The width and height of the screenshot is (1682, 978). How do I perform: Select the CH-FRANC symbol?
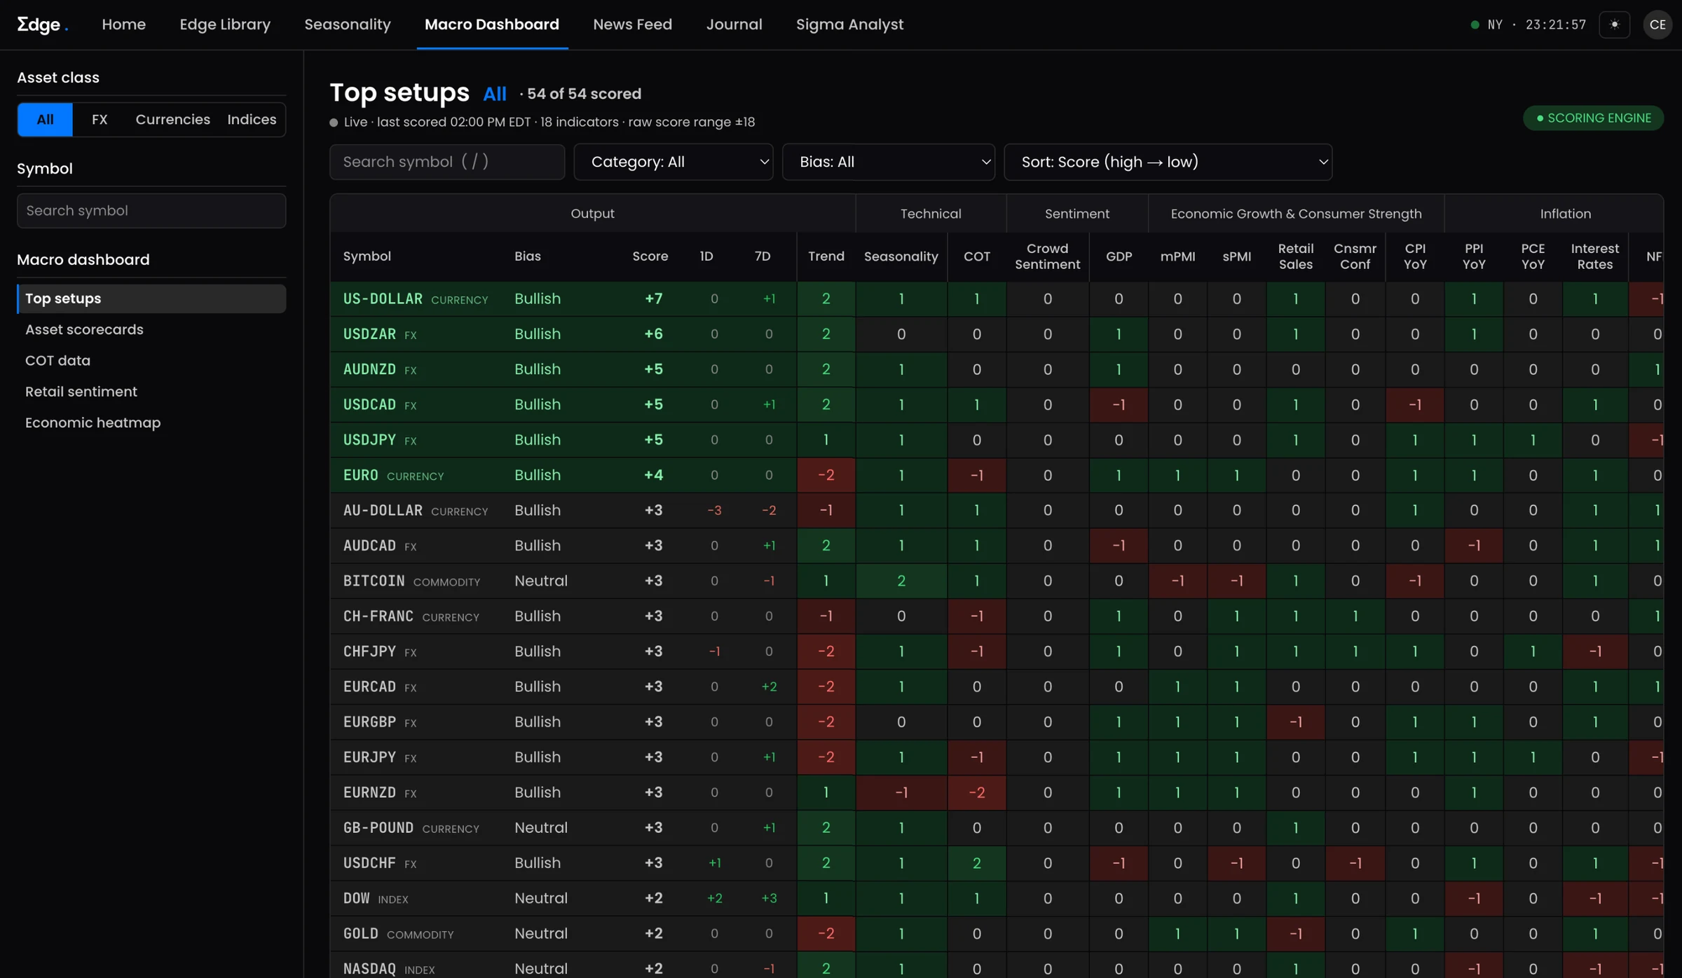pos(378,617)
